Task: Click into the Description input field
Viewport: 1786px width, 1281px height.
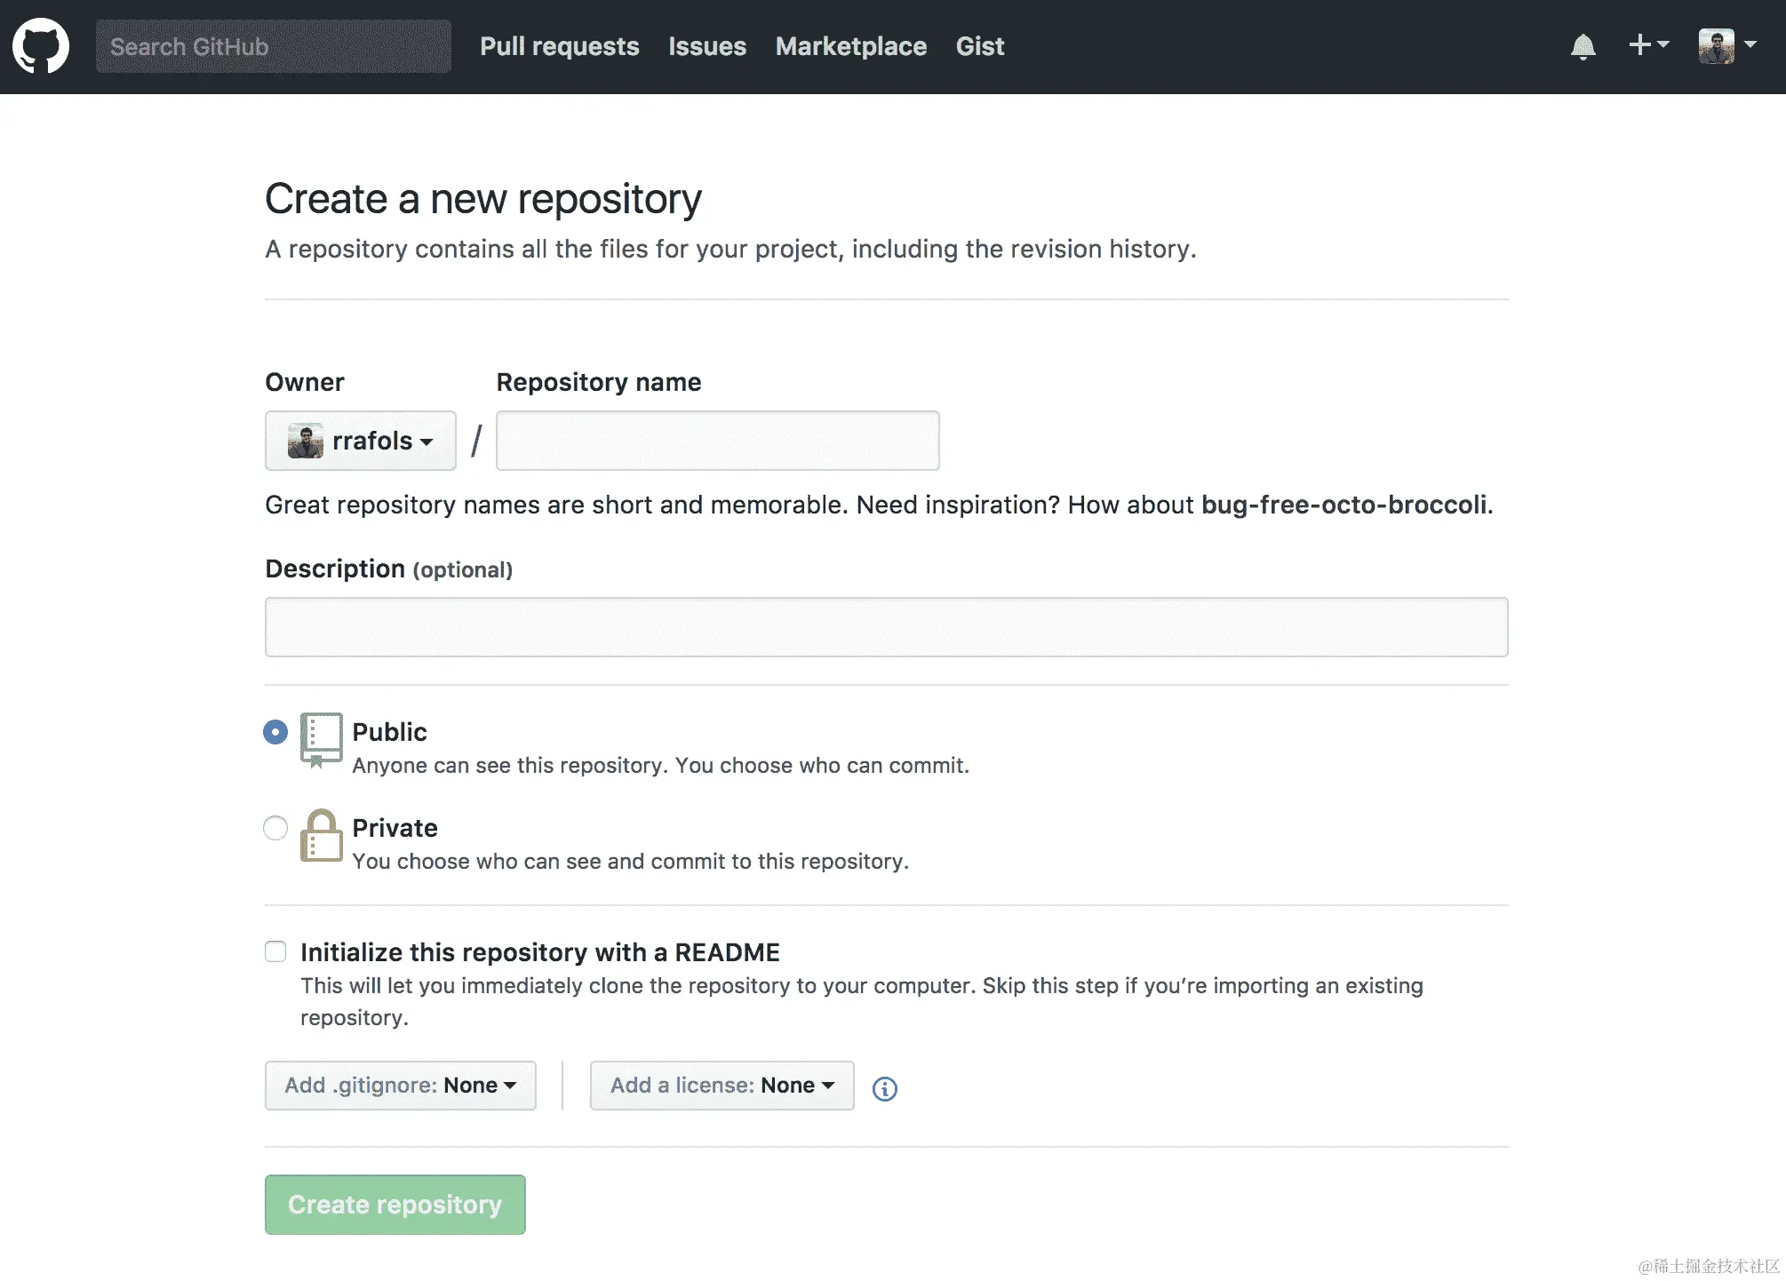Action: (x=886, y=627)
